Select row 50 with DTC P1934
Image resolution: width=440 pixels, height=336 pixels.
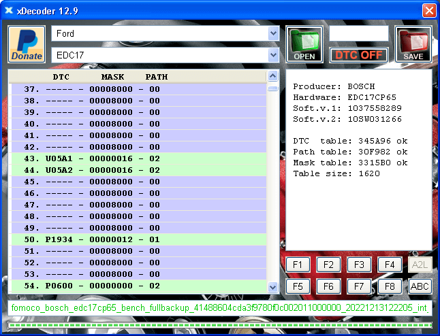(x=139, y=239)
